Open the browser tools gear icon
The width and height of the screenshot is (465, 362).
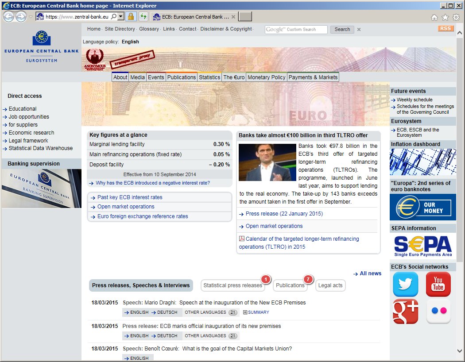456,17
